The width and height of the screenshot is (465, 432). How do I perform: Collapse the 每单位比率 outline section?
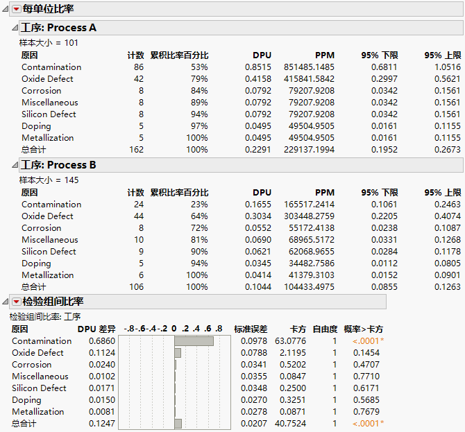click(5, 9)
